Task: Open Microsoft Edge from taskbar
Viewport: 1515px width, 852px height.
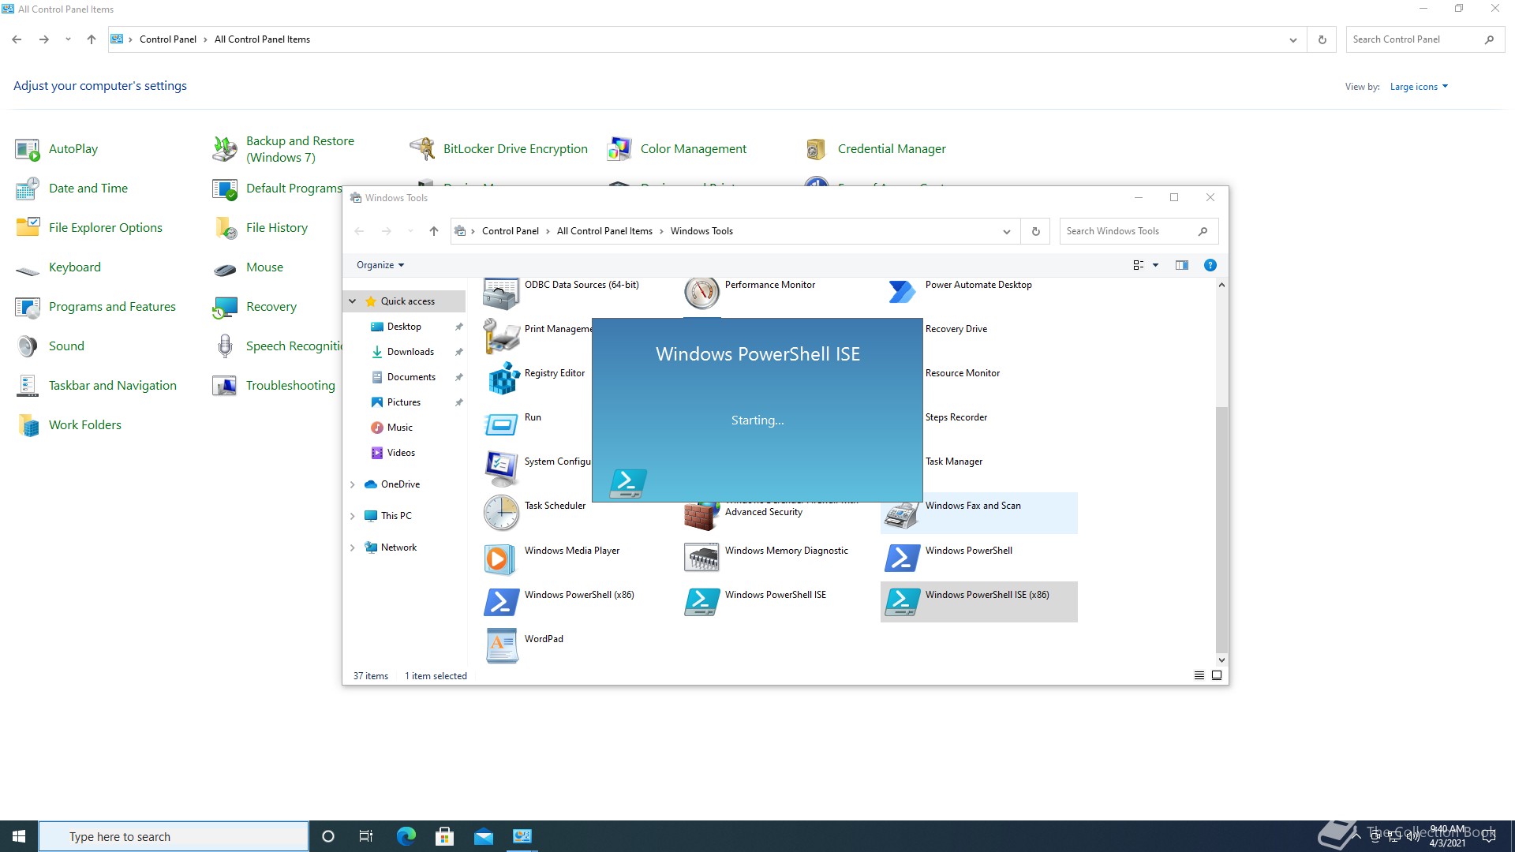Action: 406,836
